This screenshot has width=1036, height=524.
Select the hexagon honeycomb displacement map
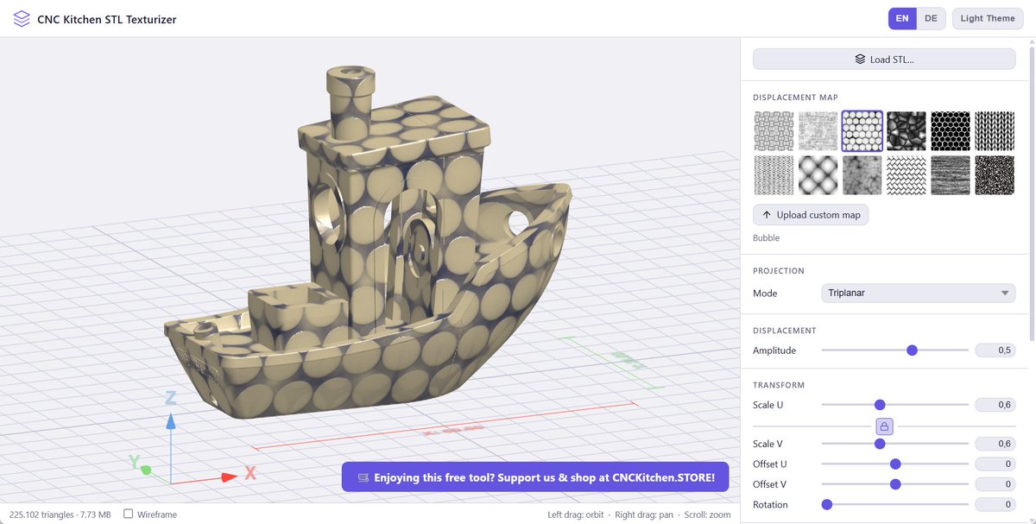point(951,130)
